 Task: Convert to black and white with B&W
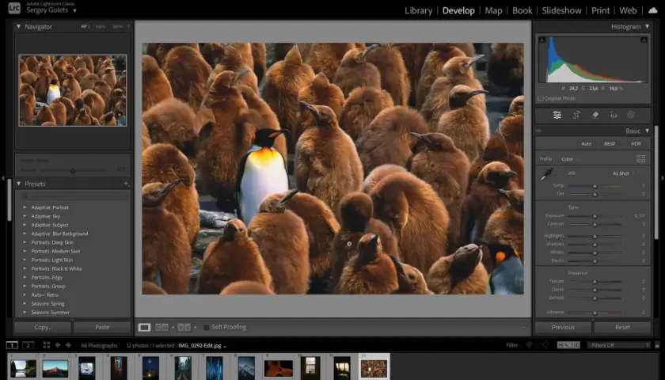click(x=610, y=144)
